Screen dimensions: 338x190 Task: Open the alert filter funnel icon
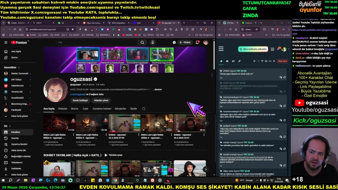tap(262, 61)
